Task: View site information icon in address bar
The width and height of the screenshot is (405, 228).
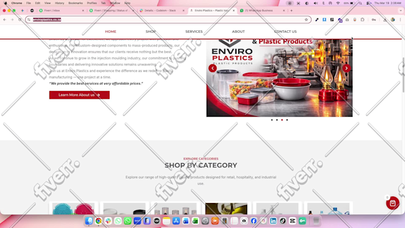Action: [29, 20]
